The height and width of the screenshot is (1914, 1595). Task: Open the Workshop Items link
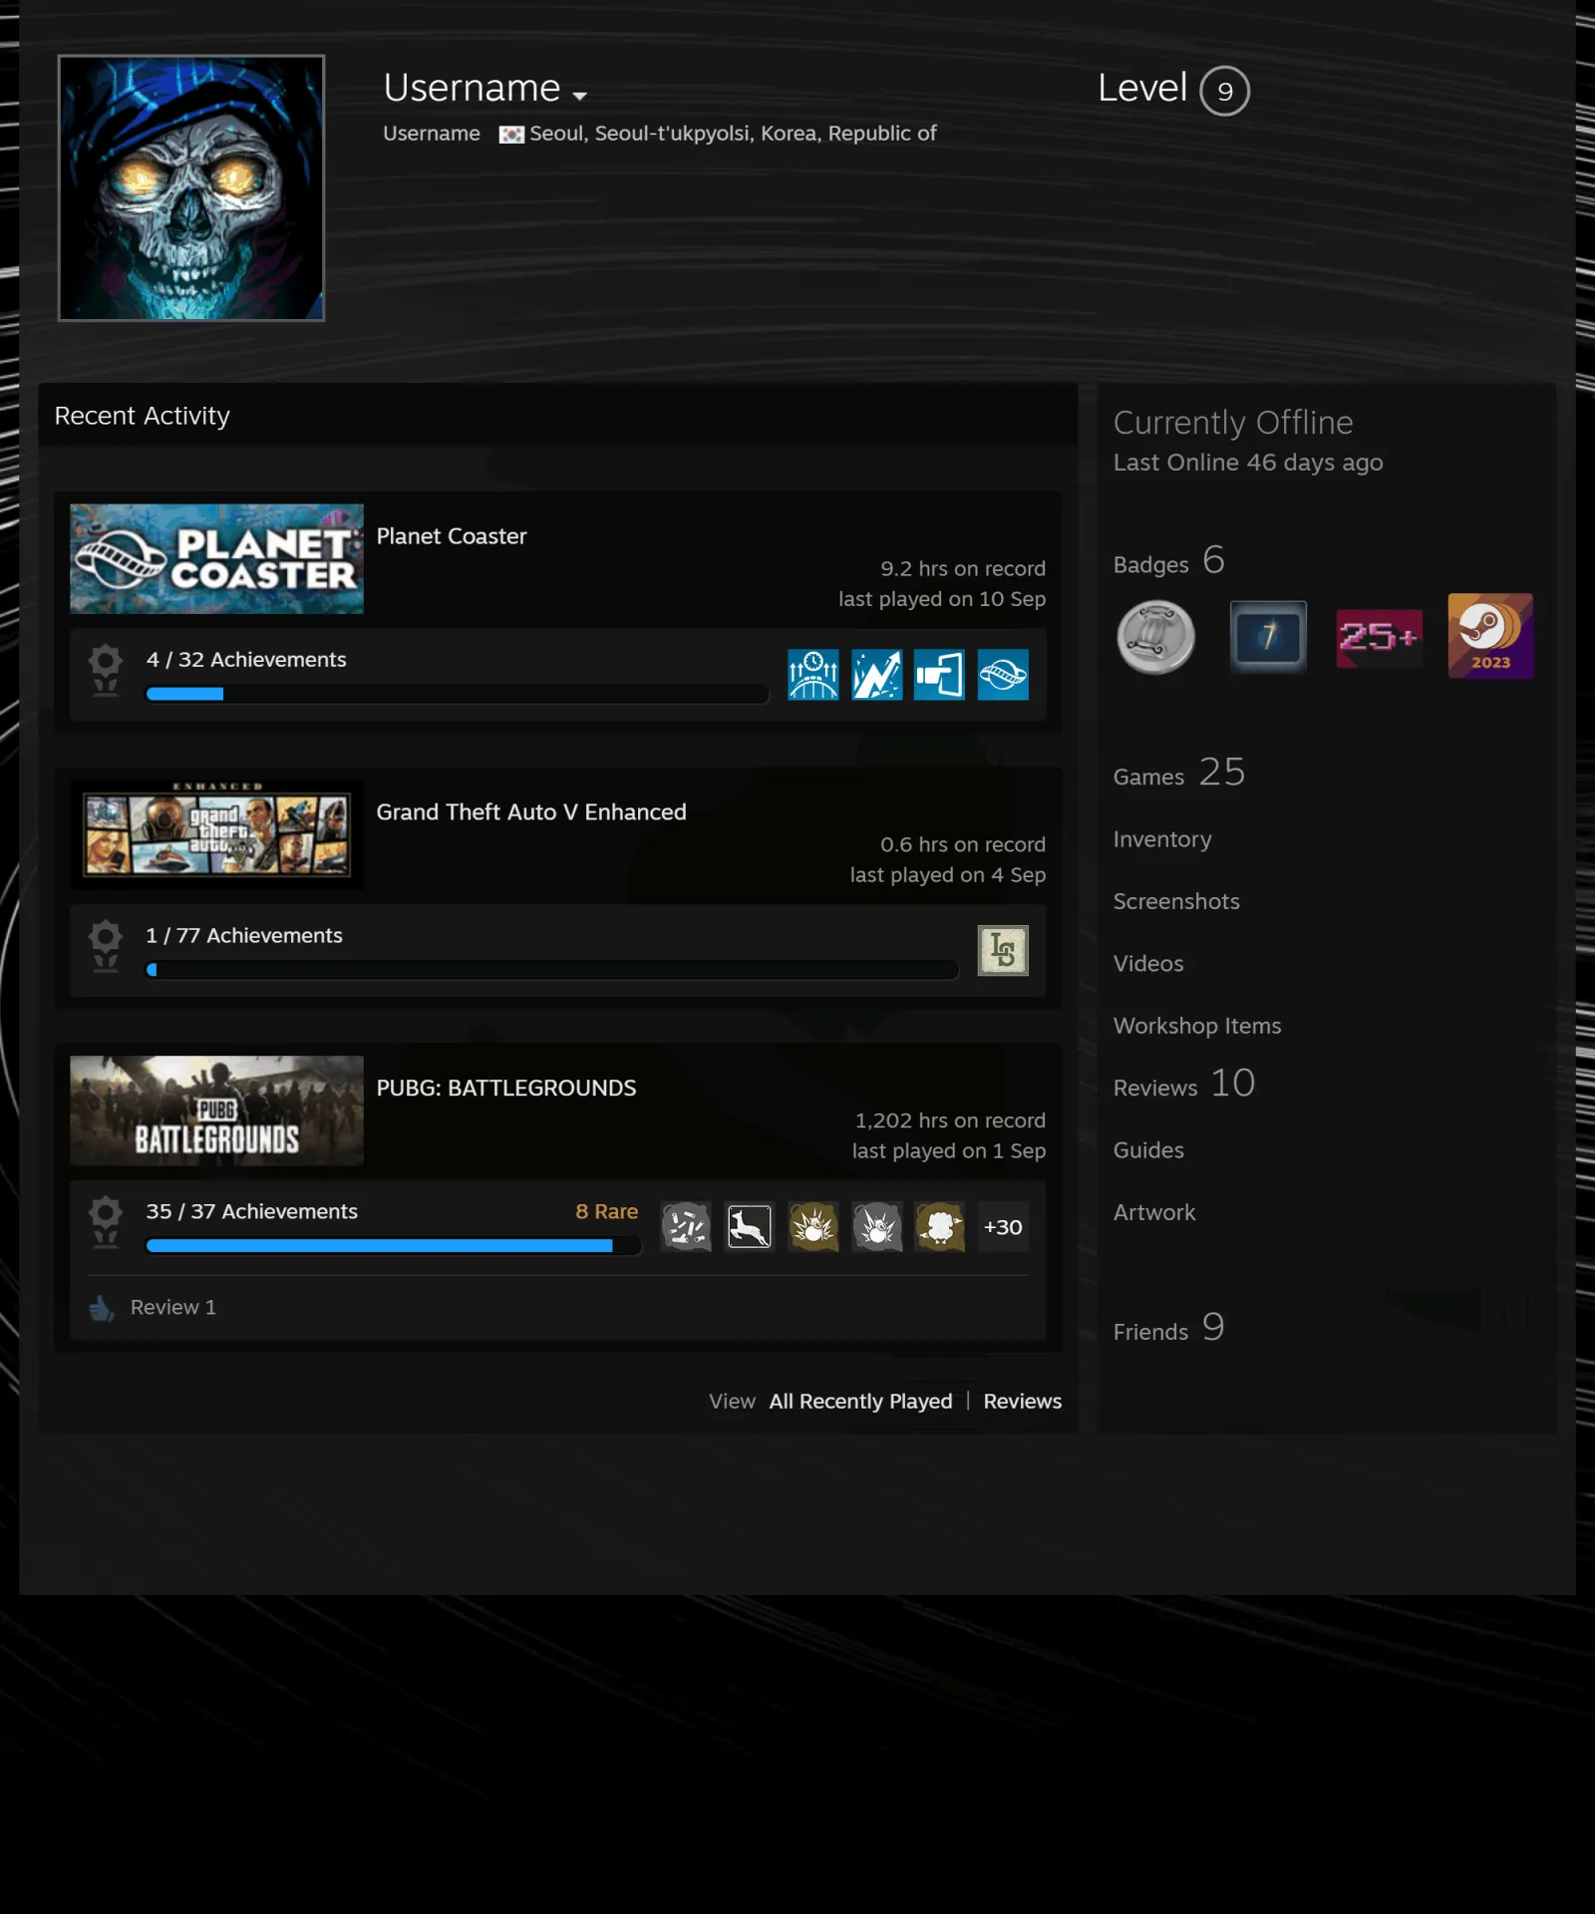coord(1197,1026)
